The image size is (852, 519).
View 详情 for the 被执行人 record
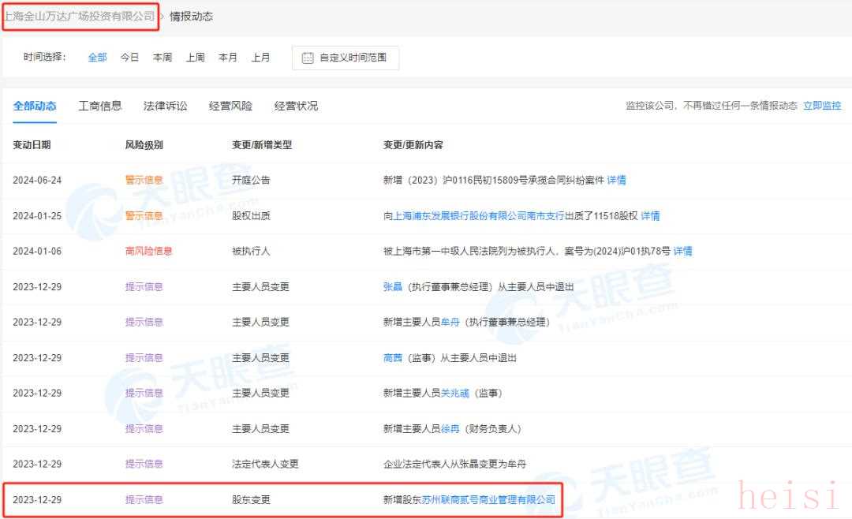(682, 251)
